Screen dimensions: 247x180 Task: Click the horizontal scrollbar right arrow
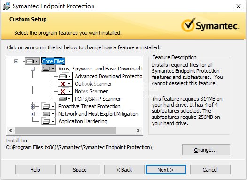(x=138, y=130)
